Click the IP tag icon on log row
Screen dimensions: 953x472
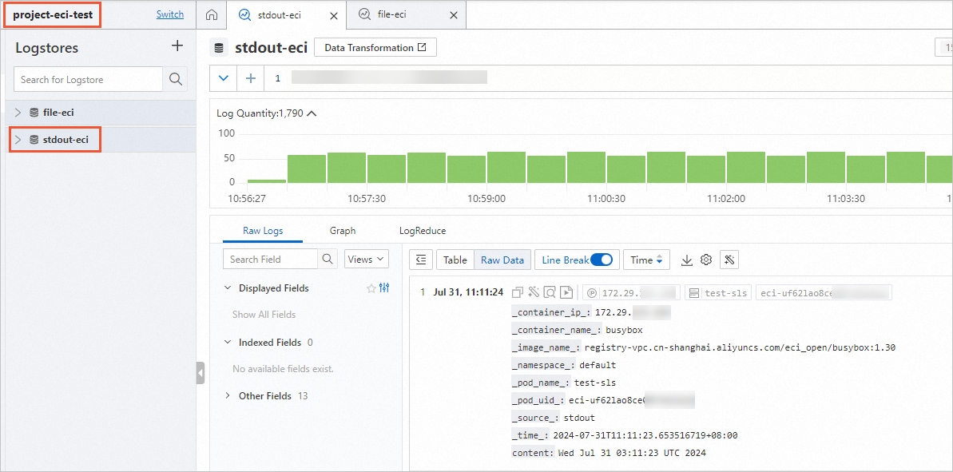pos(593,293)
